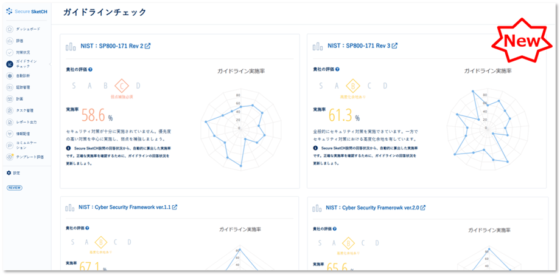
Task: Open テンプレート評価 menu entry
Action: 25,157
